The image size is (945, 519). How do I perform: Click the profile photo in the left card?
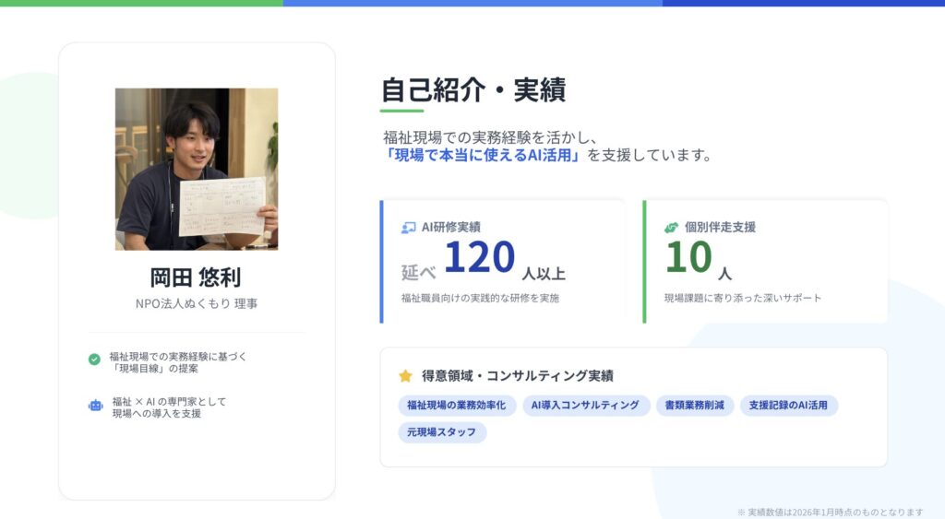(196, 169)
